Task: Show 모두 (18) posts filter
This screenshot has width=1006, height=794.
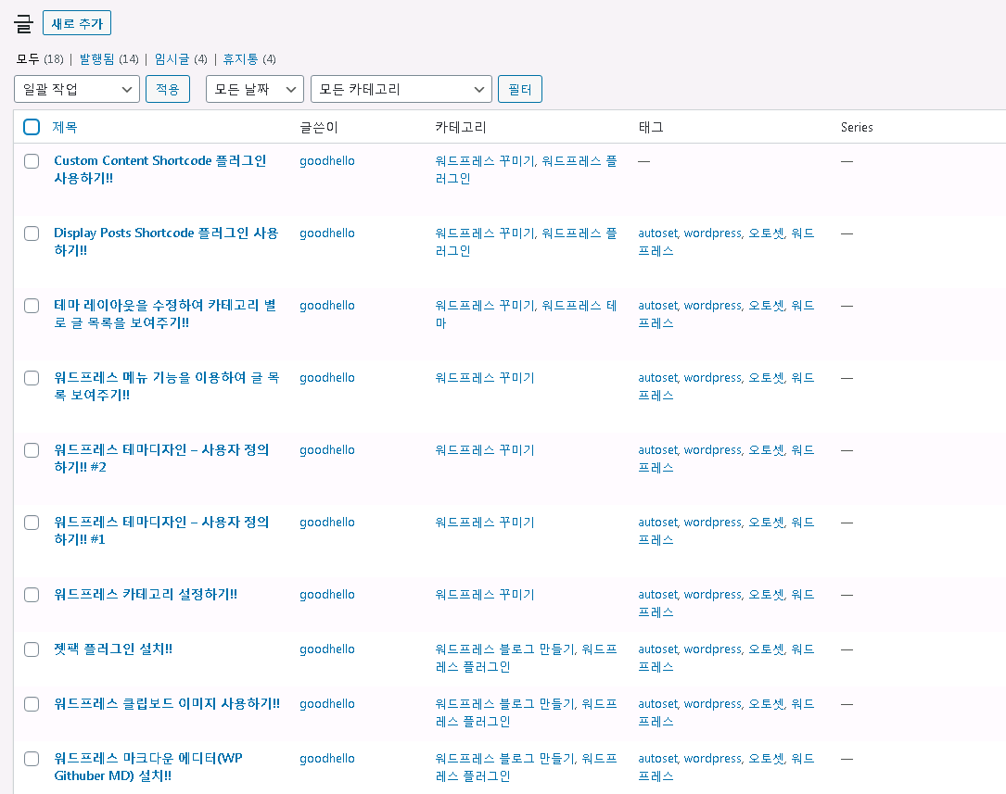Action: point(40,59)
